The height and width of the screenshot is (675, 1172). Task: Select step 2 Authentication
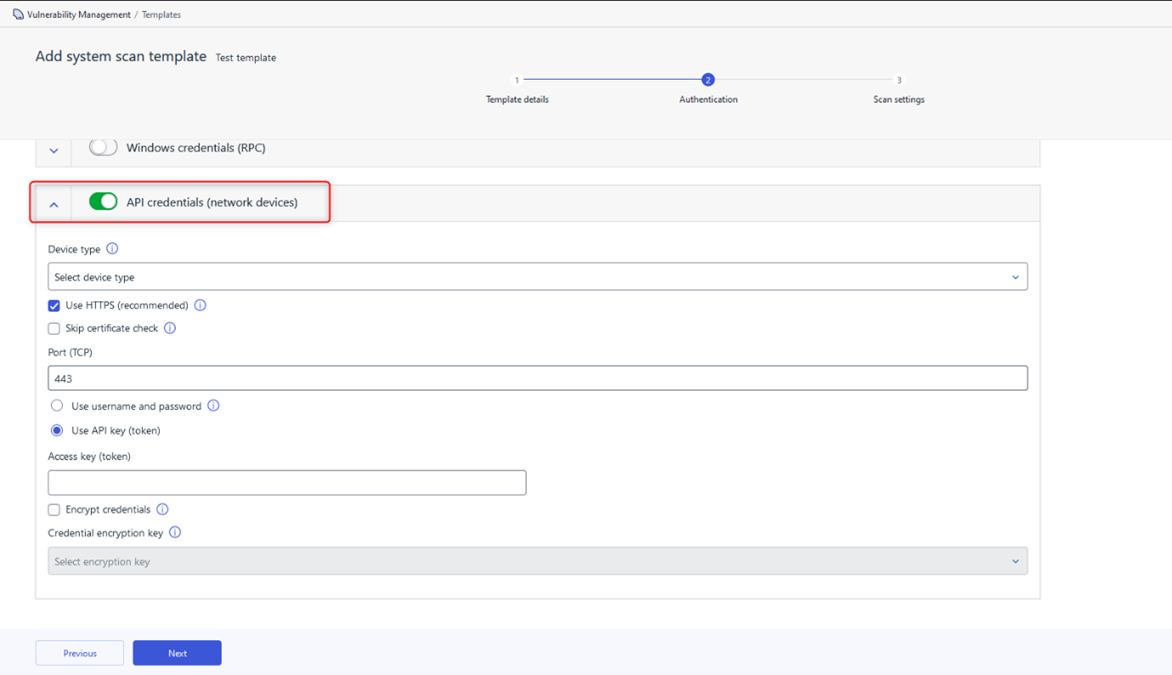point(708,89)
